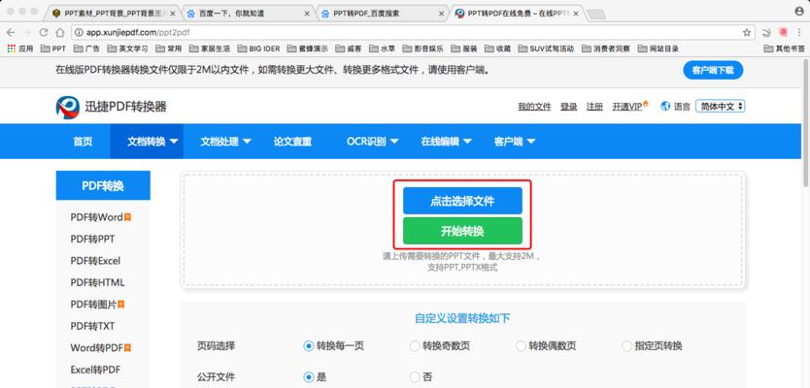The image size is (810, 388).
Task: Bookmark this page with the star icon
Action: tap(747, 33)
